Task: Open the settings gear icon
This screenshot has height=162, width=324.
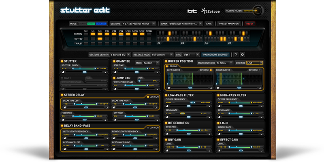Action: (x=243, y=55)
